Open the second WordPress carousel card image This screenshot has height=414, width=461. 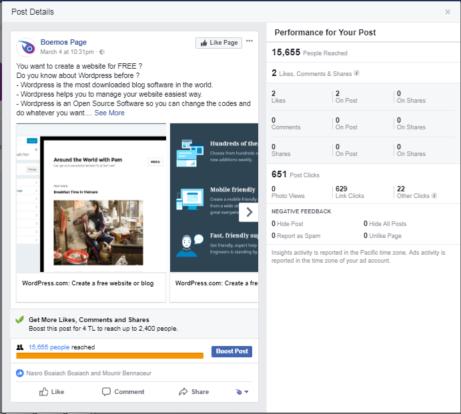(214, 198)
